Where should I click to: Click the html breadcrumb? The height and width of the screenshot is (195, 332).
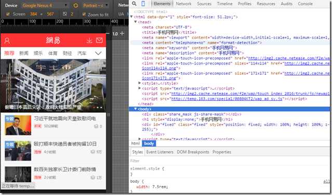[135, 144]
